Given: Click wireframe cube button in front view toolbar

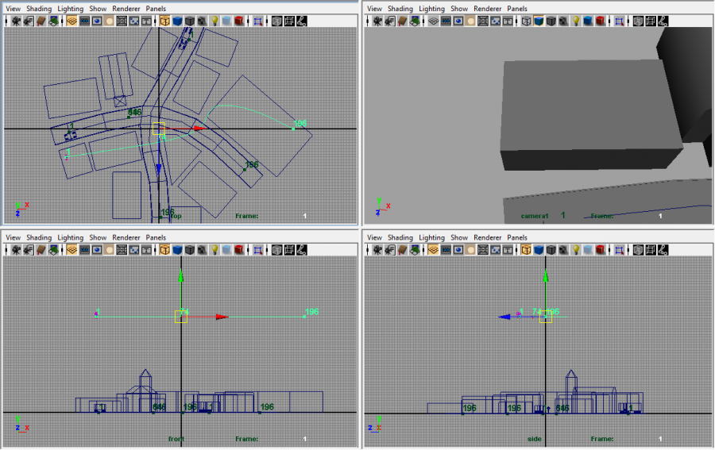Looking at the screenshot, I should (165, 249).
